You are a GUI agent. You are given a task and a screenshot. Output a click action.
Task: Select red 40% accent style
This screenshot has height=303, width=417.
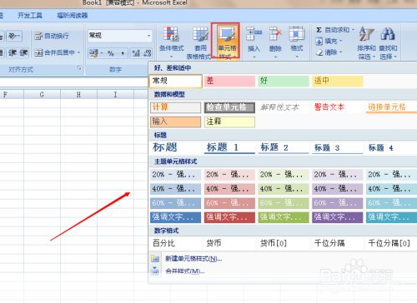point(229,189)
